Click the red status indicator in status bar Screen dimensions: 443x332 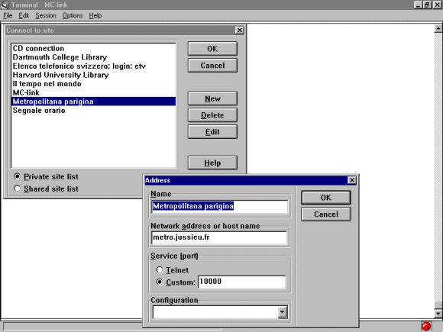(425, 326)
